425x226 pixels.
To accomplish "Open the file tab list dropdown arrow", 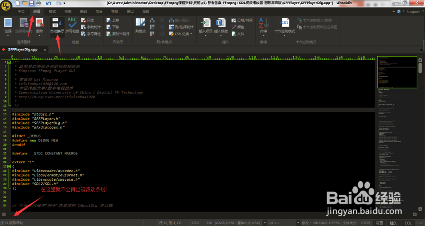I will 422,50.
